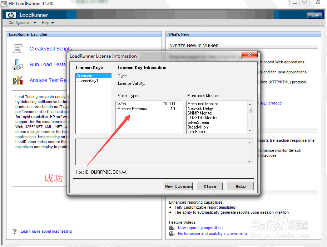The height and width of the screenshot is (247, 327).
Task: Open New reporting capabilities video link
Action: (200, 228)
